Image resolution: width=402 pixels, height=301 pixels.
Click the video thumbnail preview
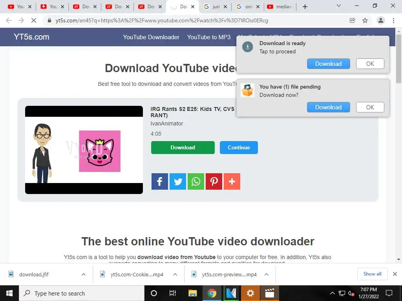(x=84, y=150)
